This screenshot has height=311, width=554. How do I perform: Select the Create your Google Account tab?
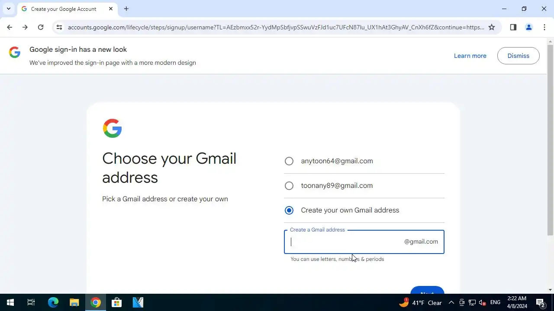pos(67,9)
